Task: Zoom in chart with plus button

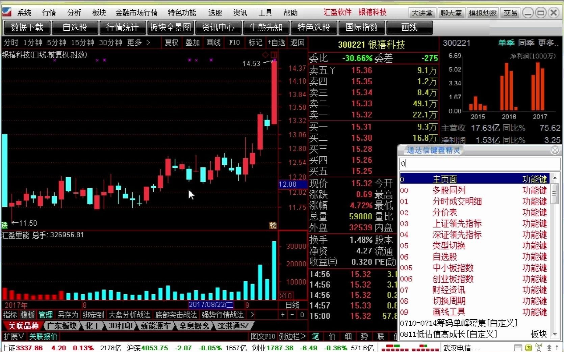Action: click(283, 315)
